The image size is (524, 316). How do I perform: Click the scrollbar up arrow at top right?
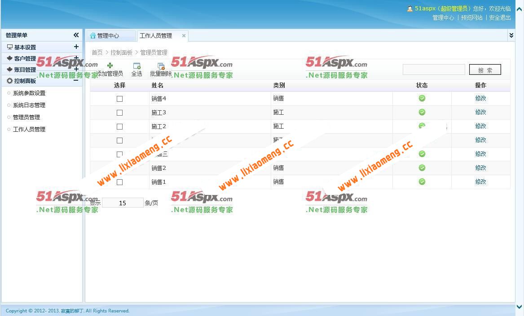[x=520, y=9]
